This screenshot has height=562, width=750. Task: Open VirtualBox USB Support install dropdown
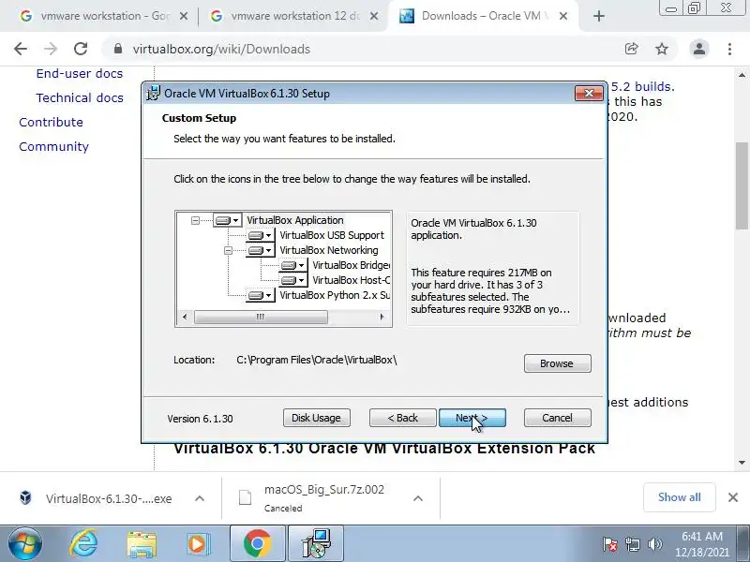(261, 236)
